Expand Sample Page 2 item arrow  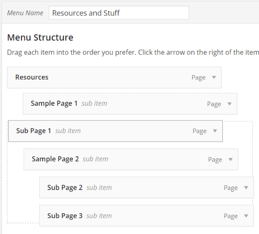[x=231, y=159]
